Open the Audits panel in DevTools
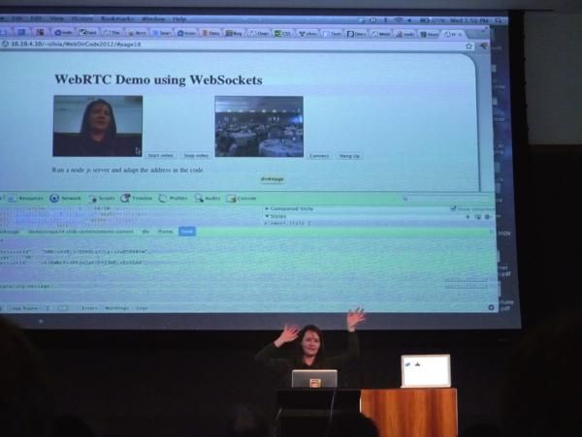Screen dimensions: 582x437 [208, 199]
